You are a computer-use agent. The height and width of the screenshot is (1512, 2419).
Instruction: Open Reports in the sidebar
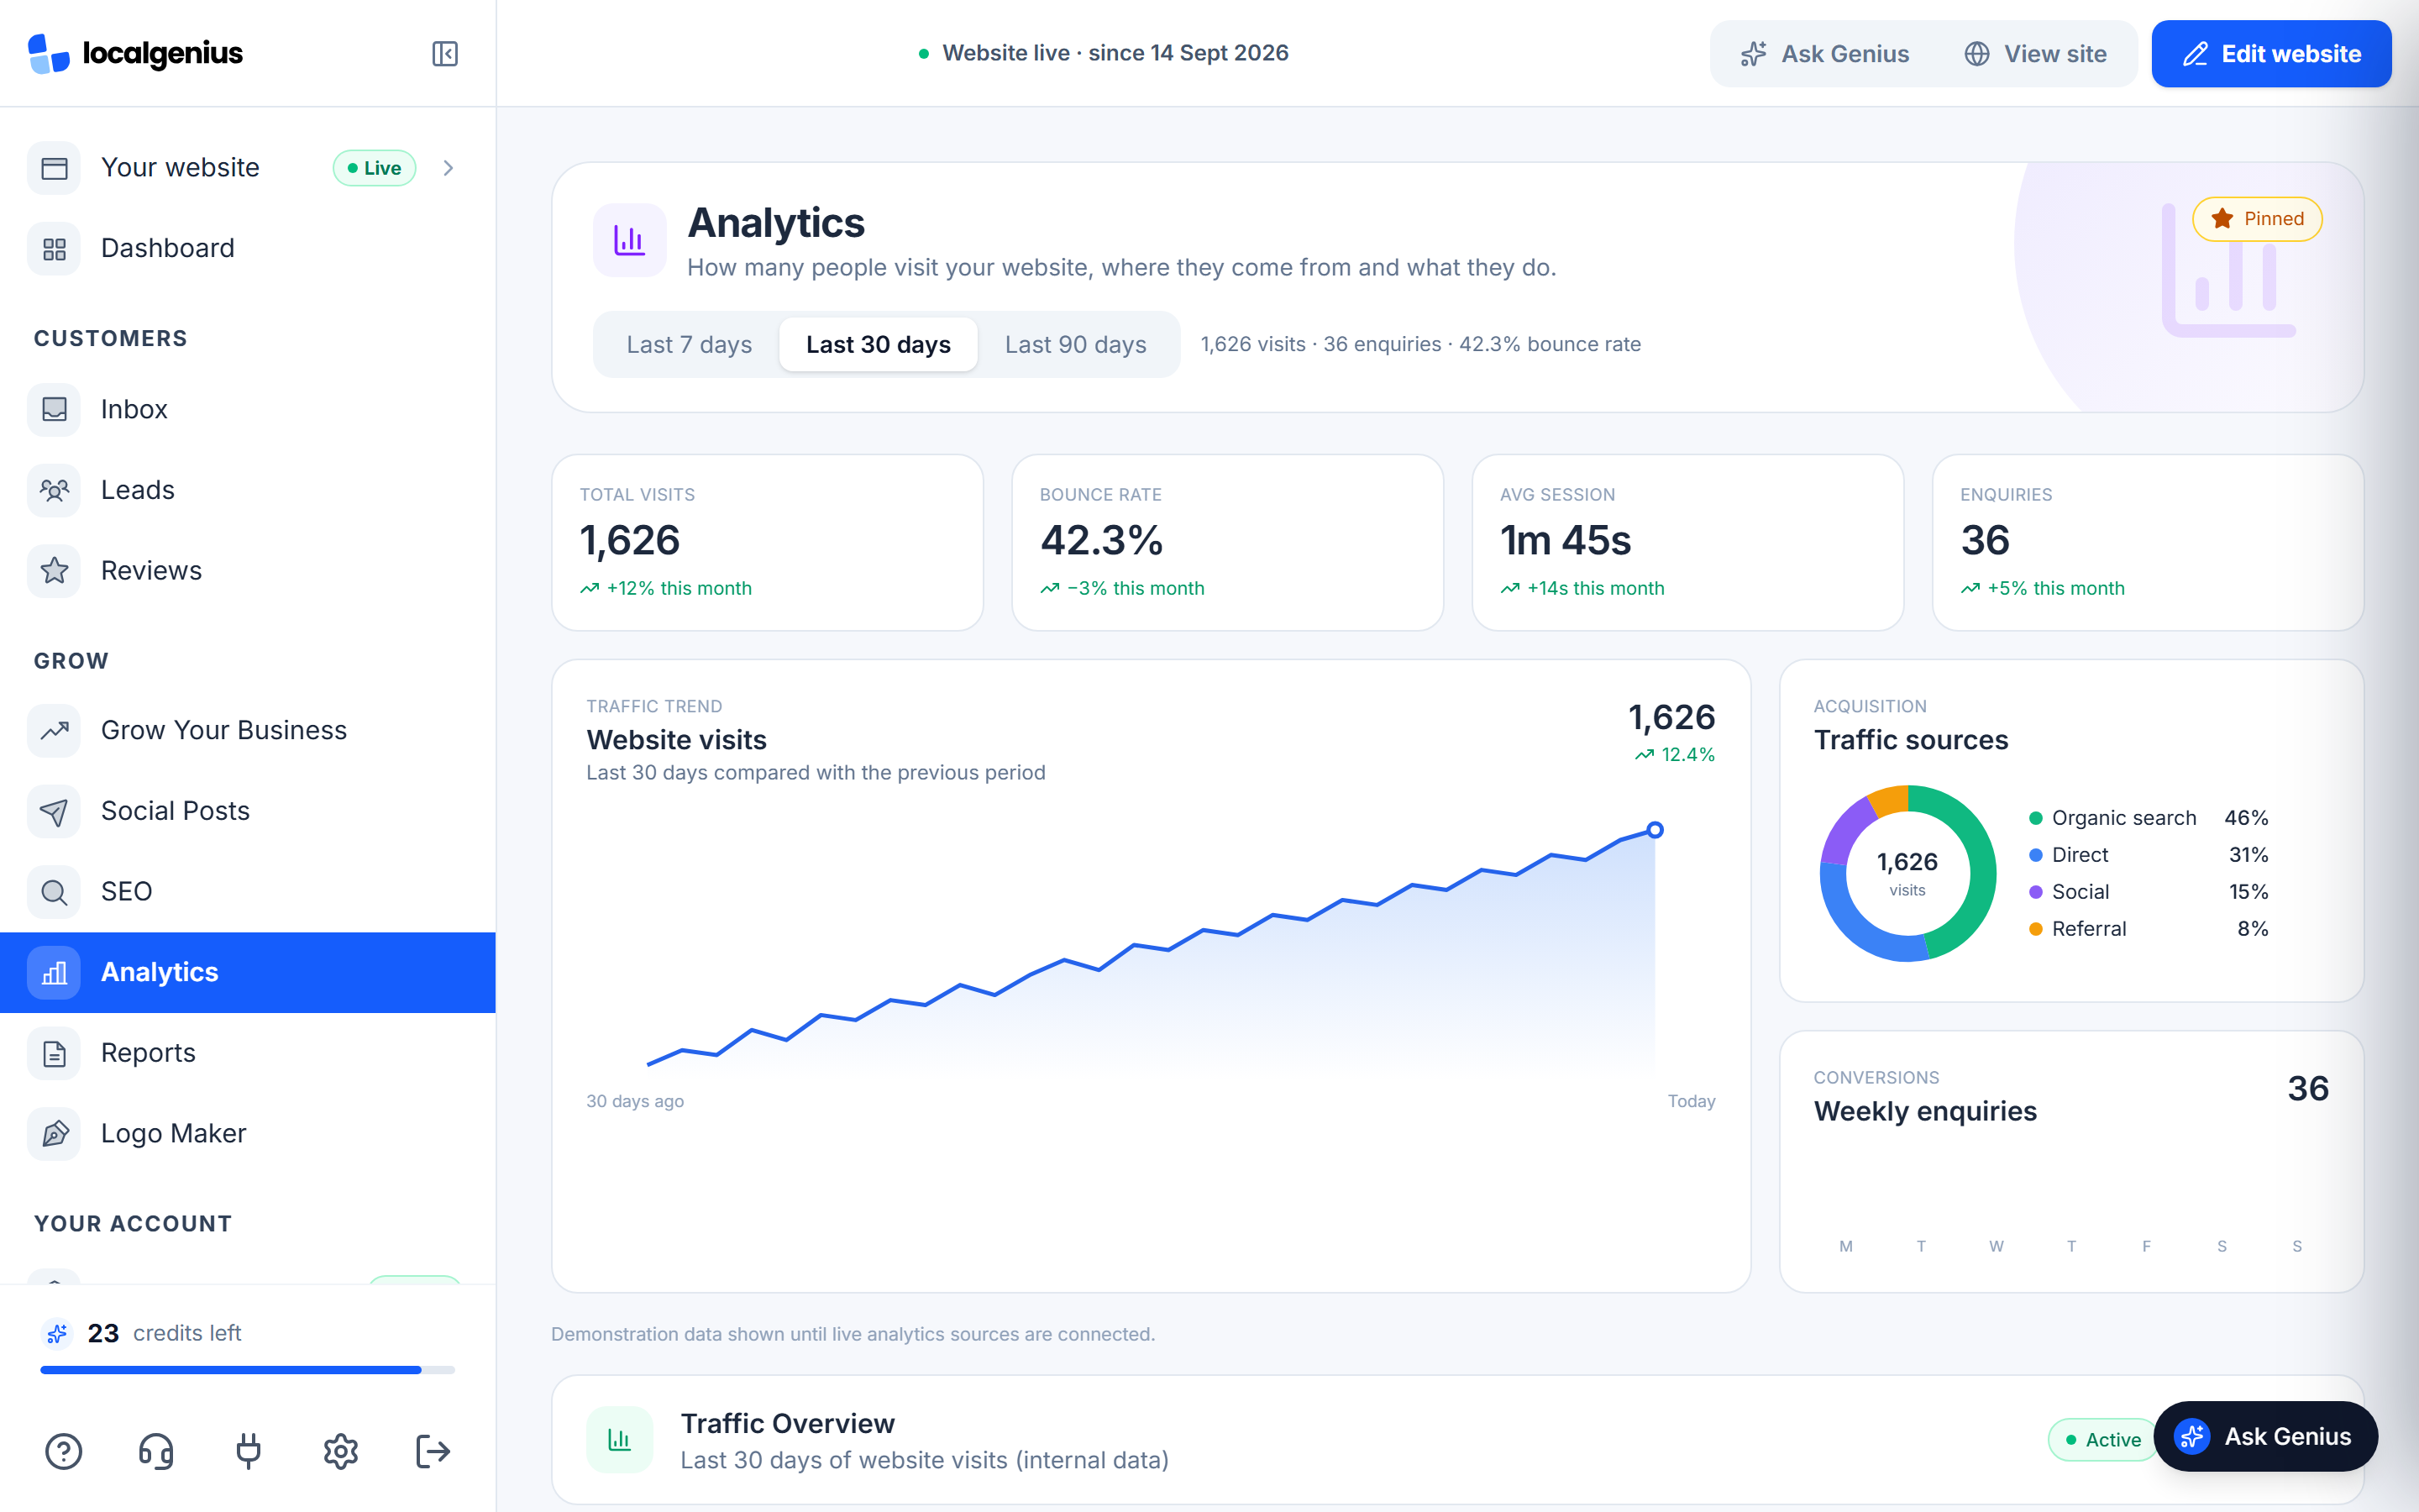248,1053
